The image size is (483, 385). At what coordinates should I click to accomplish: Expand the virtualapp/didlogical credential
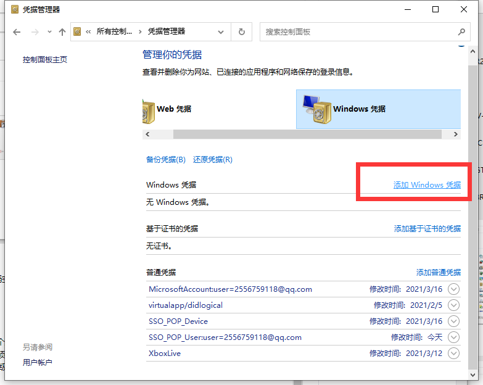click(454, 305)
